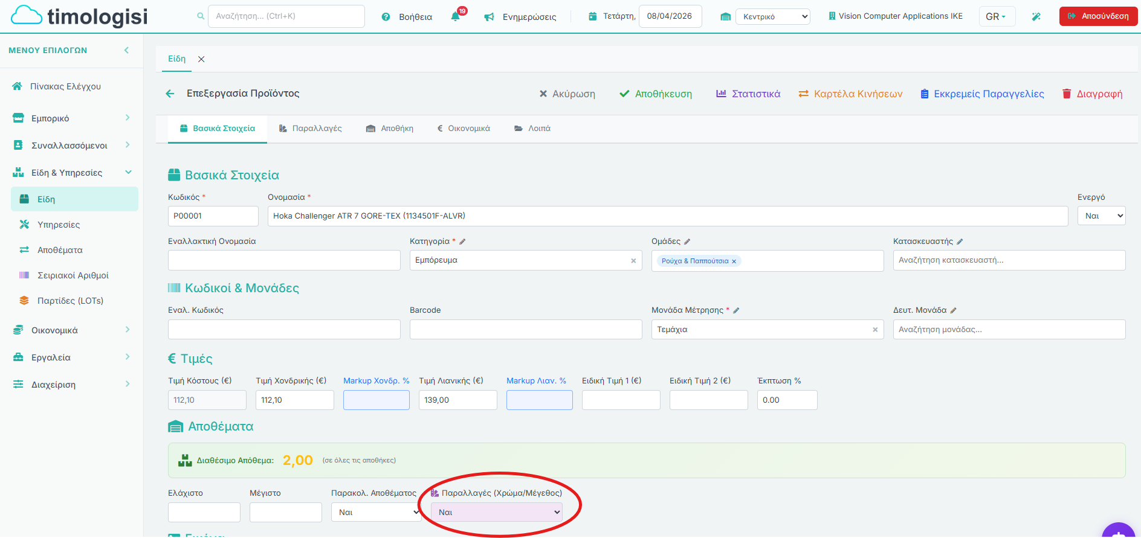Click the Διαγραφή delete button
1141x538 pixels.
coord(1093,94)
